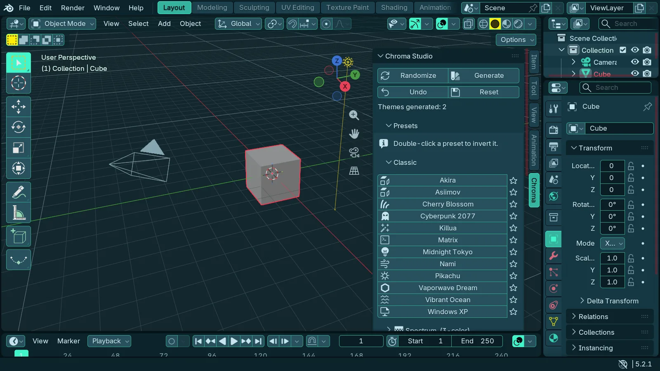The height and width of the screenshot is (371, 660).
Task: Pin the Cube properties context
Action: click(648, 107)
